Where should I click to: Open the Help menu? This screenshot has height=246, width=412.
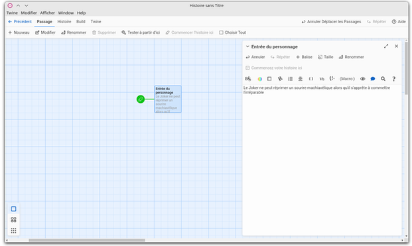(x=81, y=13)
